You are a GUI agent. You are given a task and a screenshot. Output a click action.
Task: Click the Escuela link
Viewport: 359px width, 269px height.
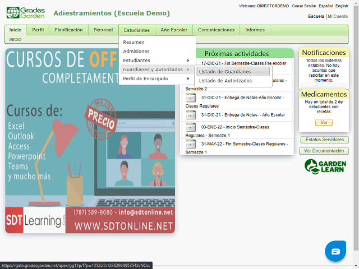[x=316, y=16]
